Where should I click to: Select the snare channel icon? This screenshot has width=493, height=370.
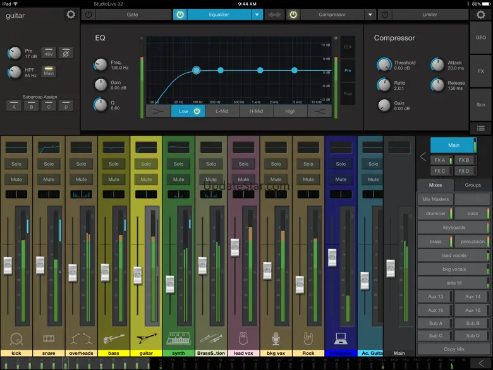pos(49,338)
